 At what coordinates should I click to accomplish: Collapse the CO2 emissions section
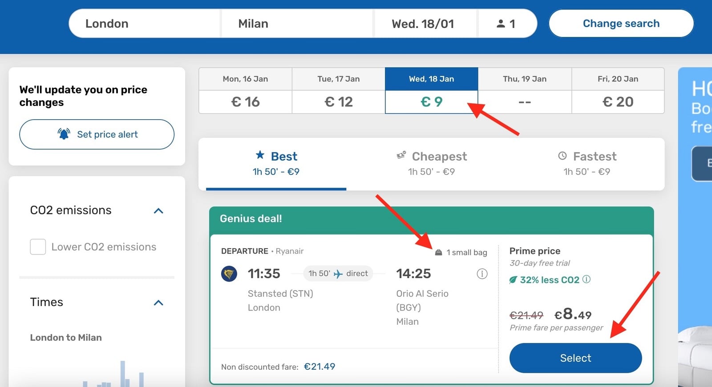(x=158, y=211)
